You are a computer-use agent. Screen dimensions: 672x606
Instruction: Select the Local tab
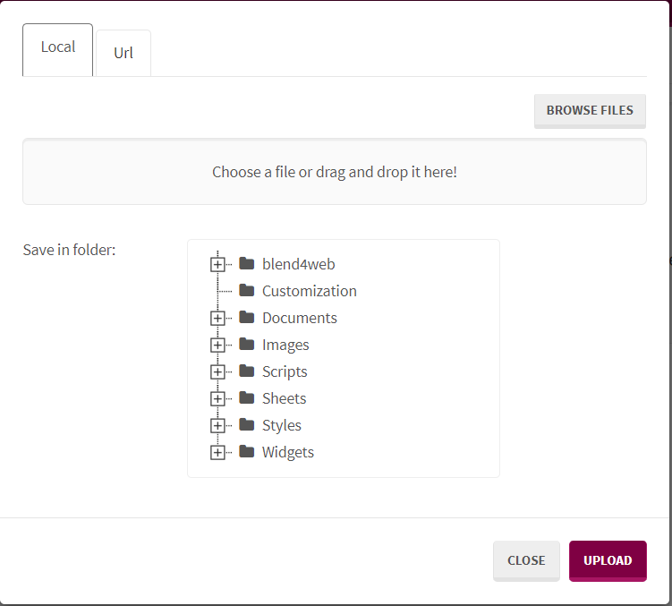tap(58, 47)
